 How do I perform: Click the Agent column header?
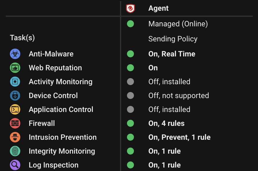(x=158, y=8)
